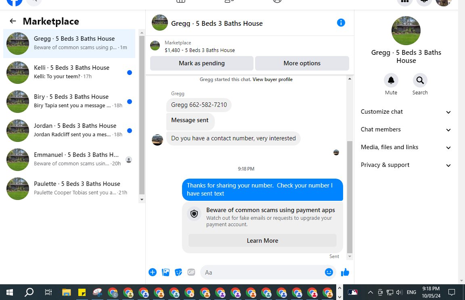The image size is (465, 300).
Task: Open Windows taskbar search
Action: (x=29, y=293)
